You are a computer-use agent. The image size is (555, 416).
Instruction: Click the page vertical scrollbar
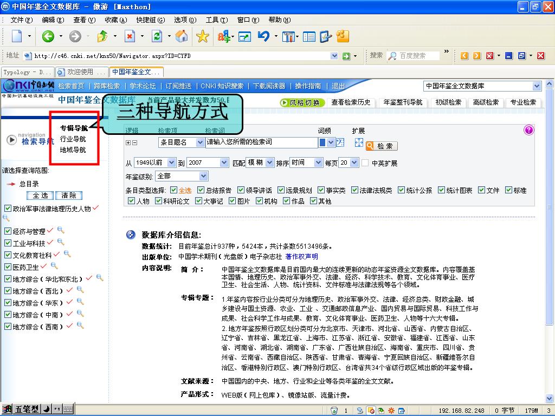pos(549,206)
